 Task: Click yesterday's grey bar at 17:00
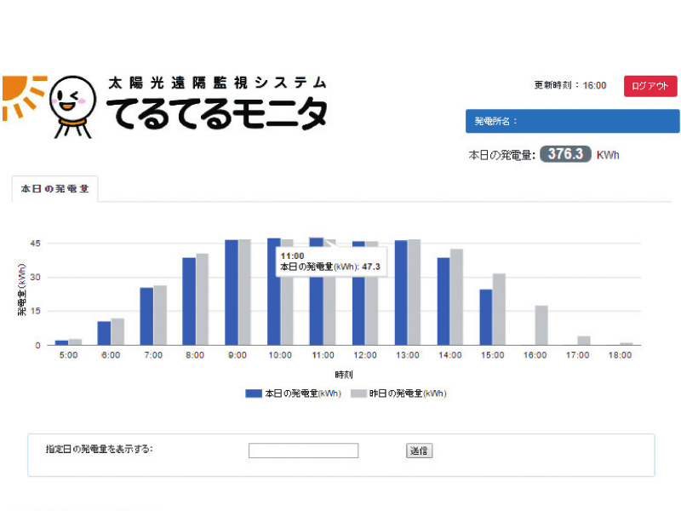(x=584, y=340)
